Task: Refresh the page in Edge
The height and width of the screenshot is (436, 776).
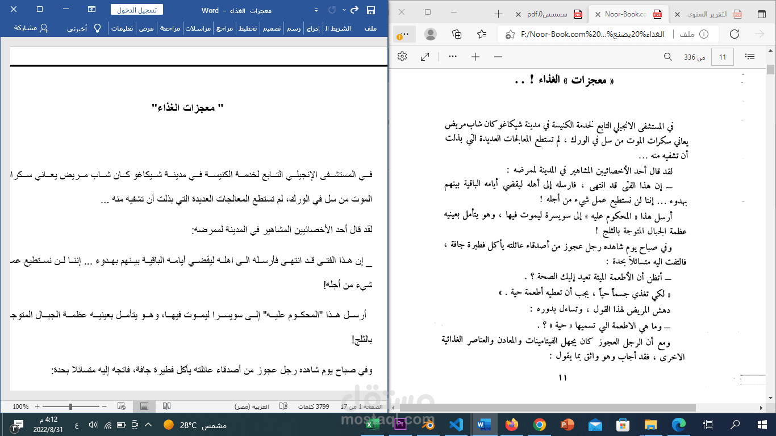Action: pos(734,34)
